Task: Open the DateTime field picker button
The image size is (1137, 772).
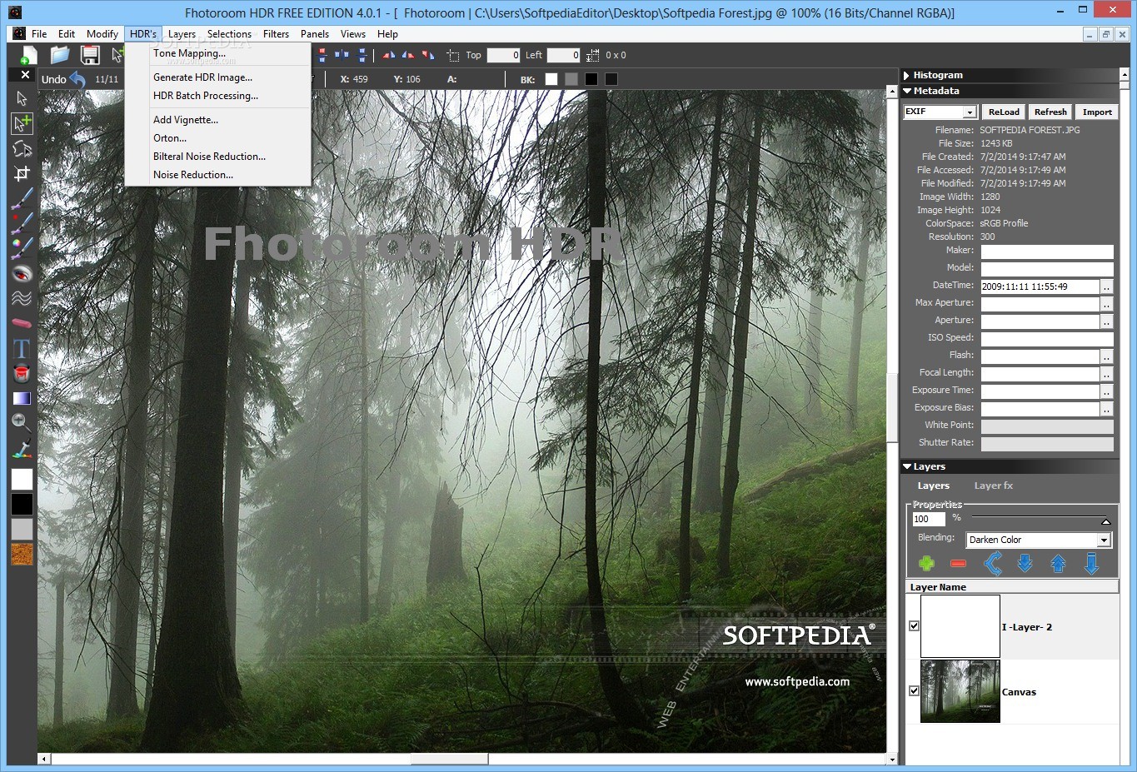Action: click(1106, 286)
